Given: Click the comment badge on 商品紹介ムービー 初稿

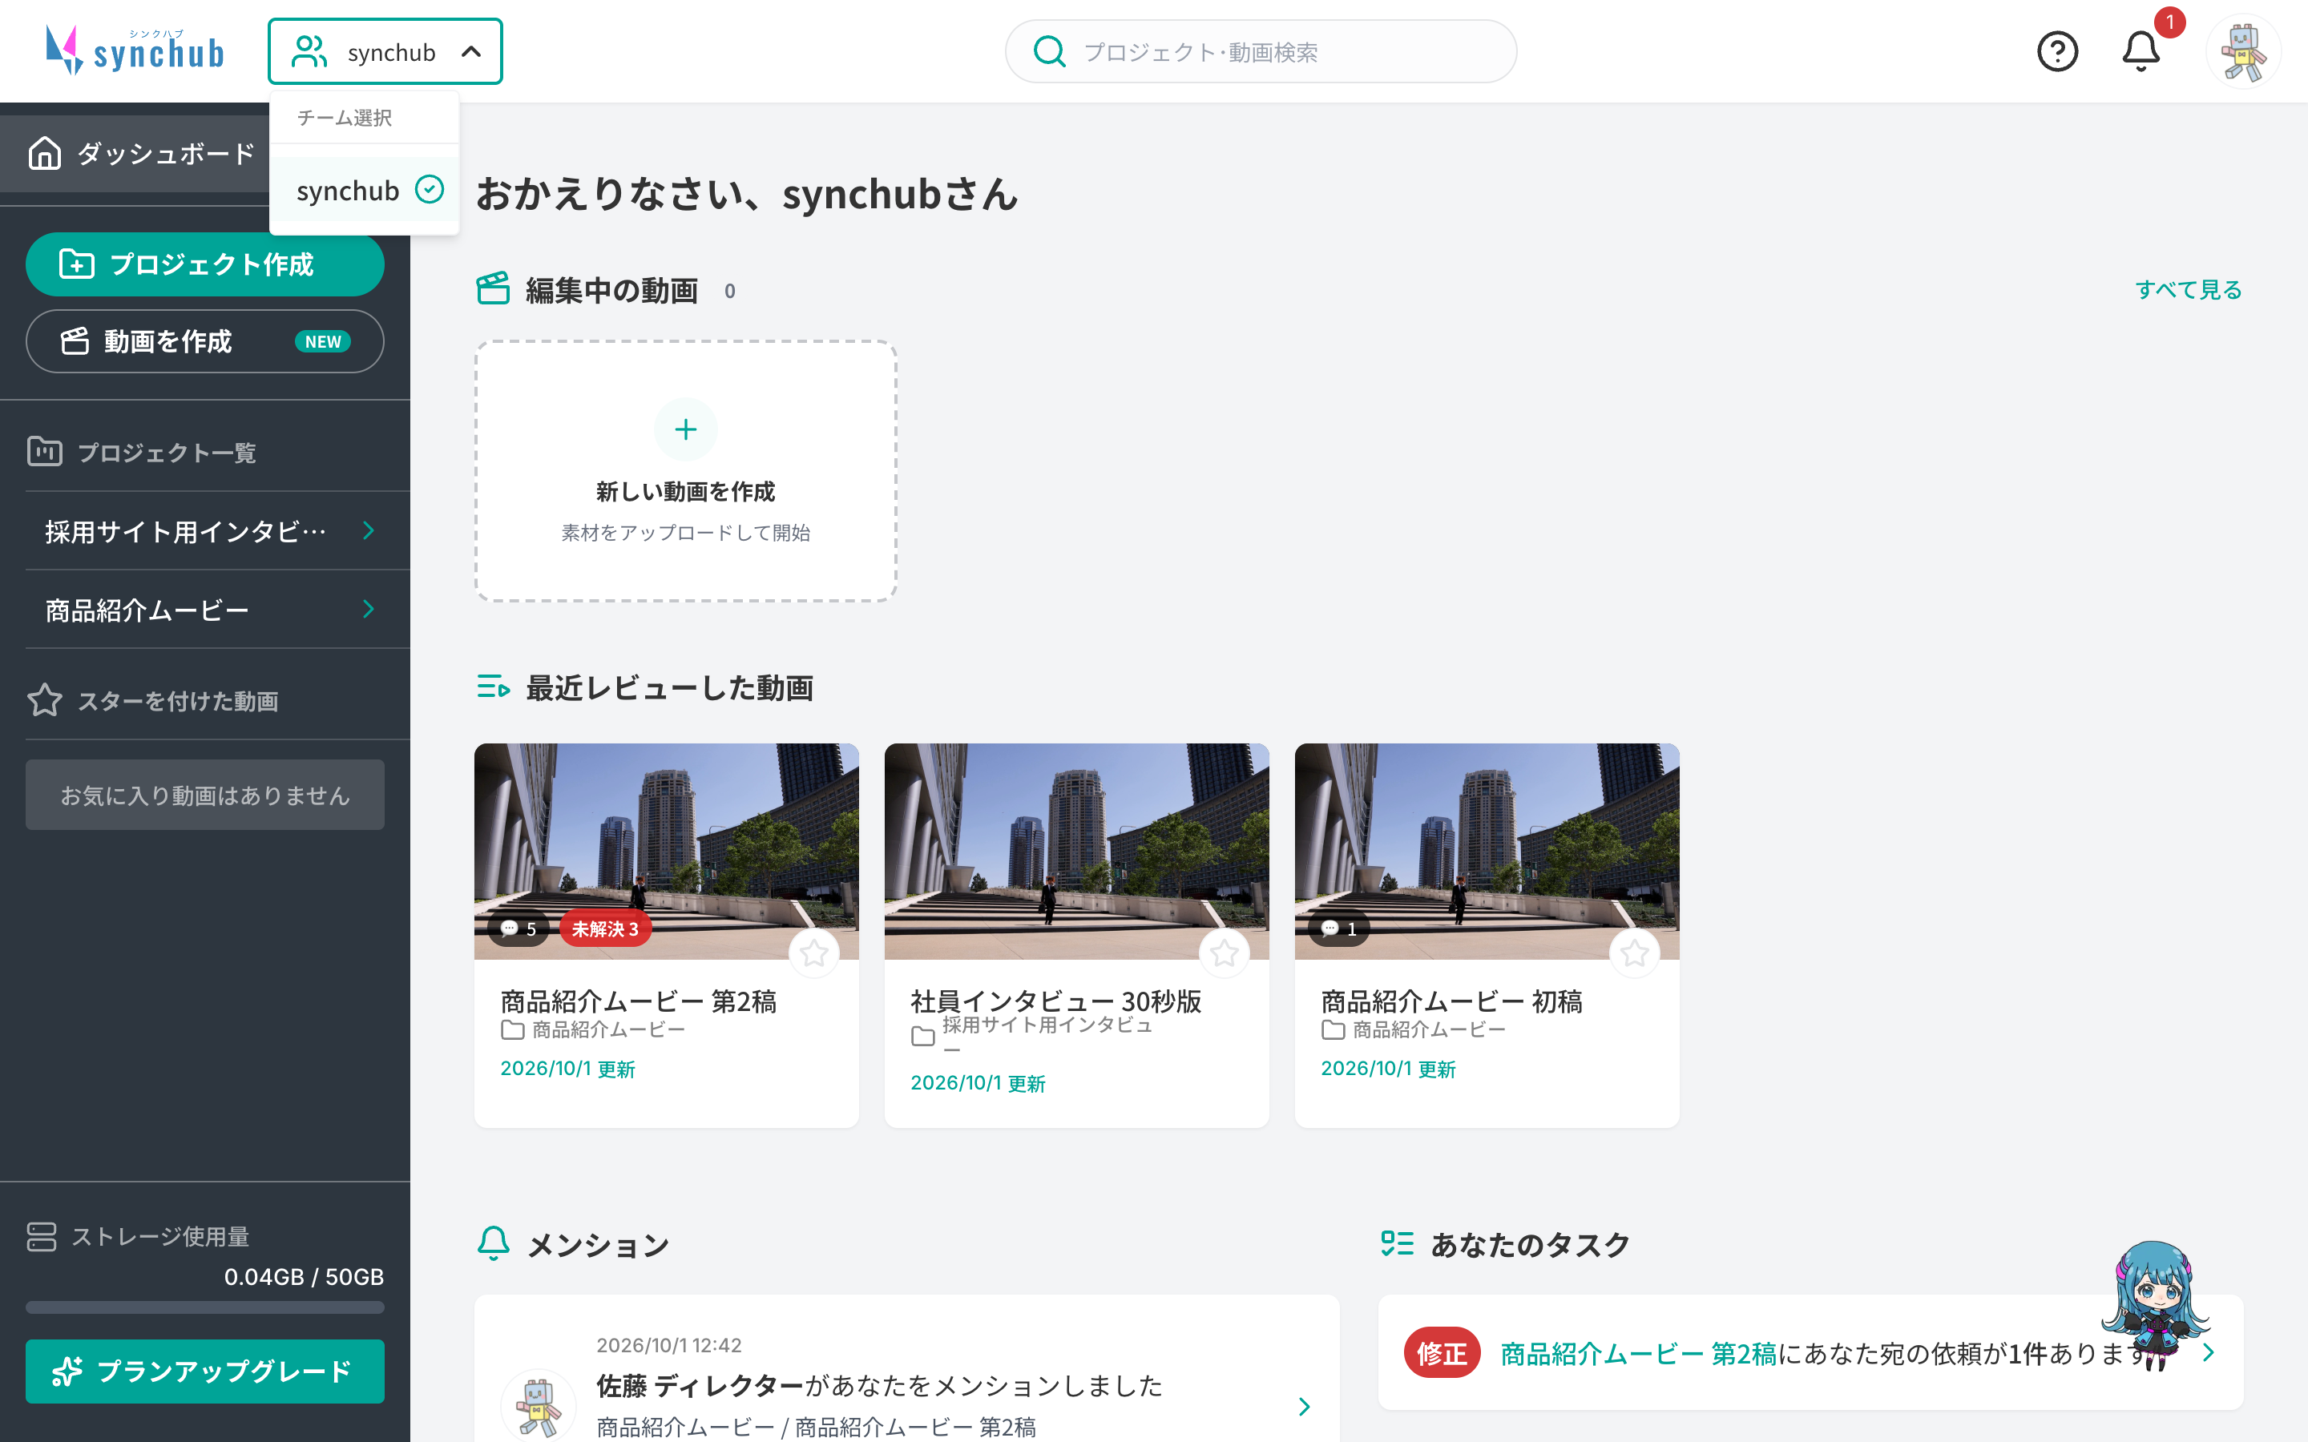Looking at the screenshot, I should click(1339, 928).
